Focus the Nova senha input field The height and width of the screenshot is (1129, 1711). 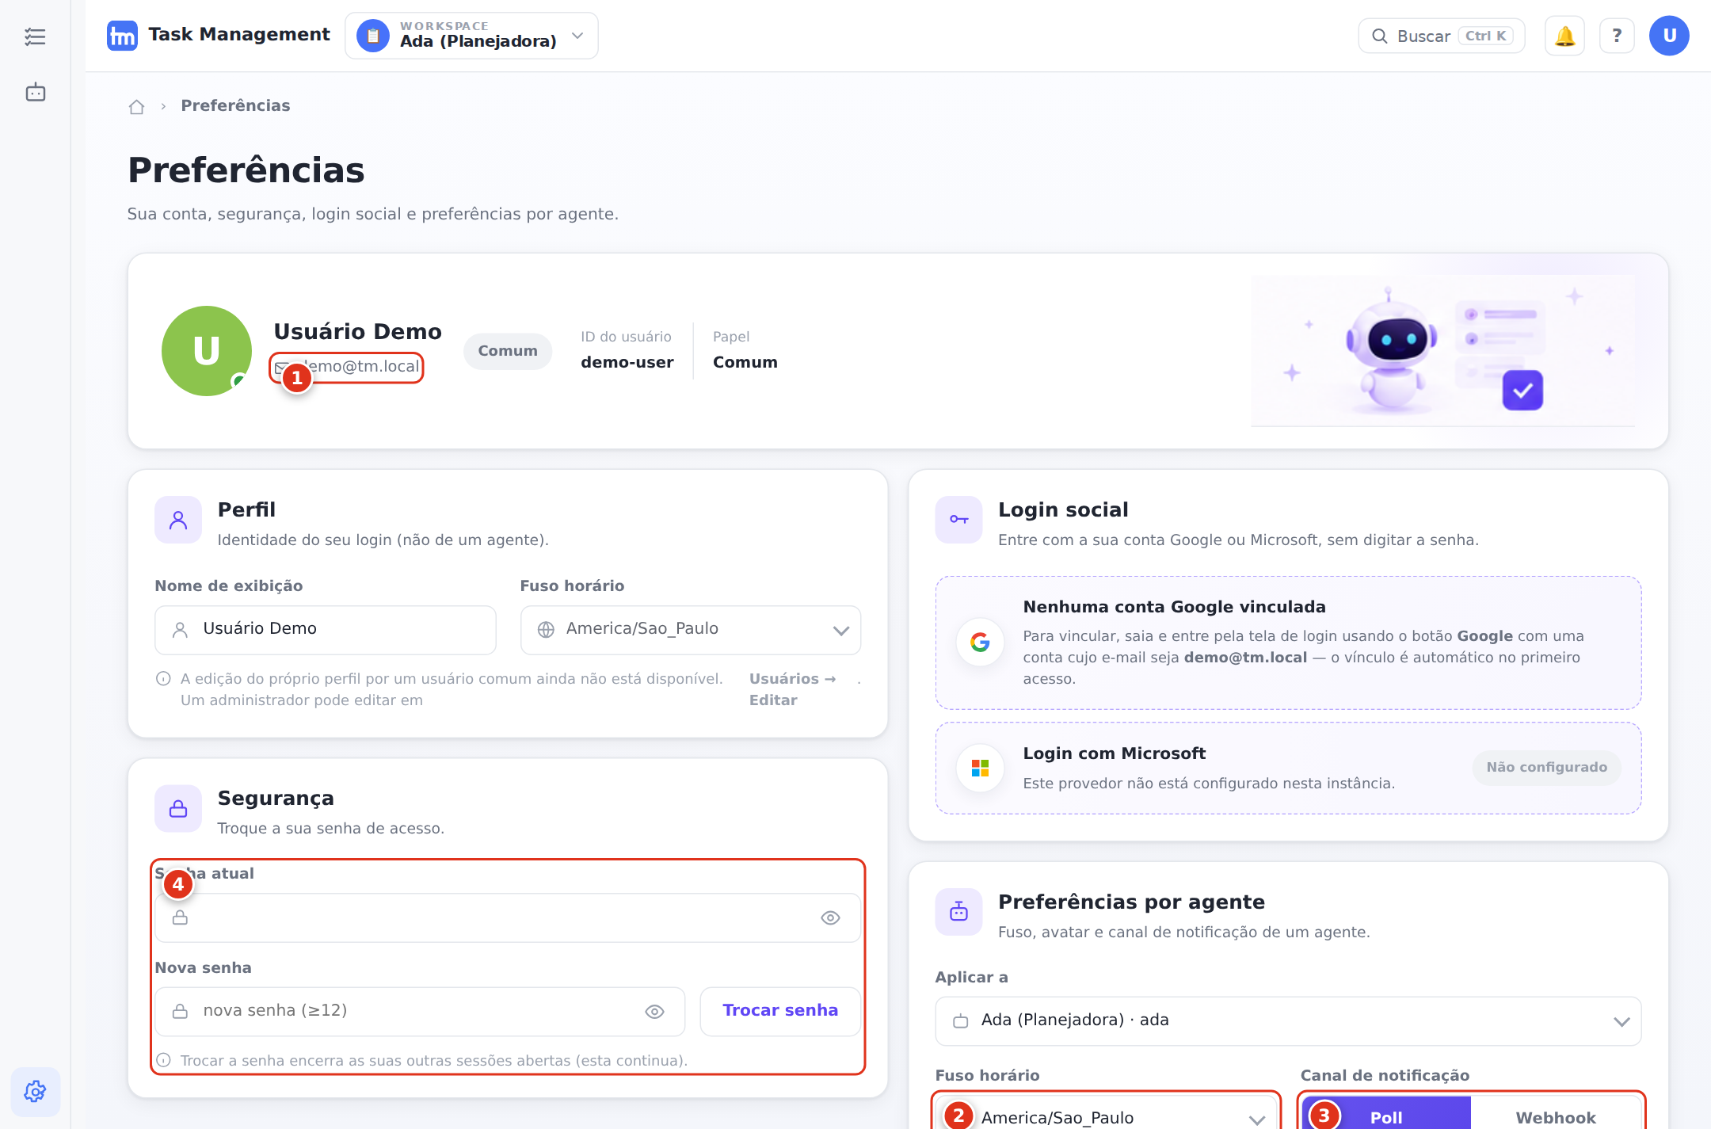[x=419, y=1011]
